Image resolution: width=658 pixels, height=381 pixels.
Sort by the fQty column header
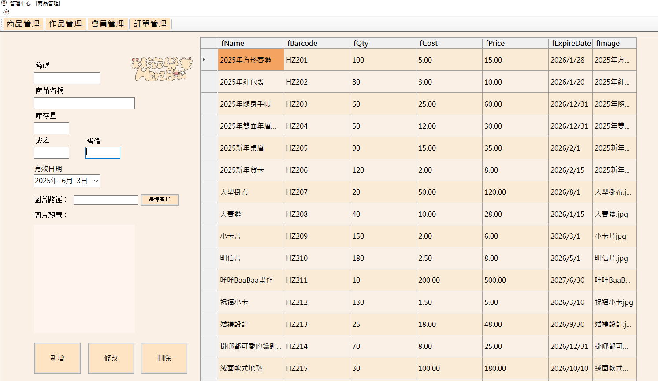[x=383, y=43]
